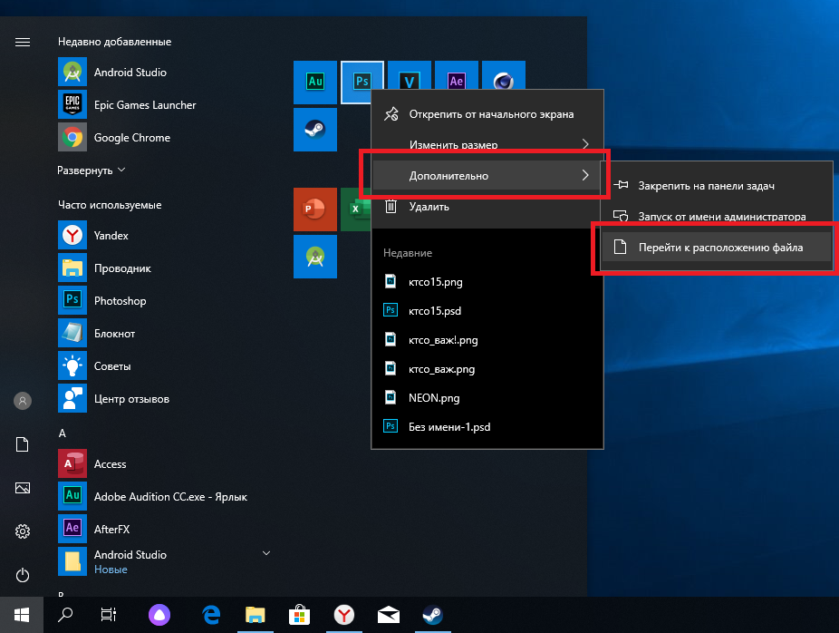
Task: Click the Недавно добавленные heading
Action: (x=114, y=42)
